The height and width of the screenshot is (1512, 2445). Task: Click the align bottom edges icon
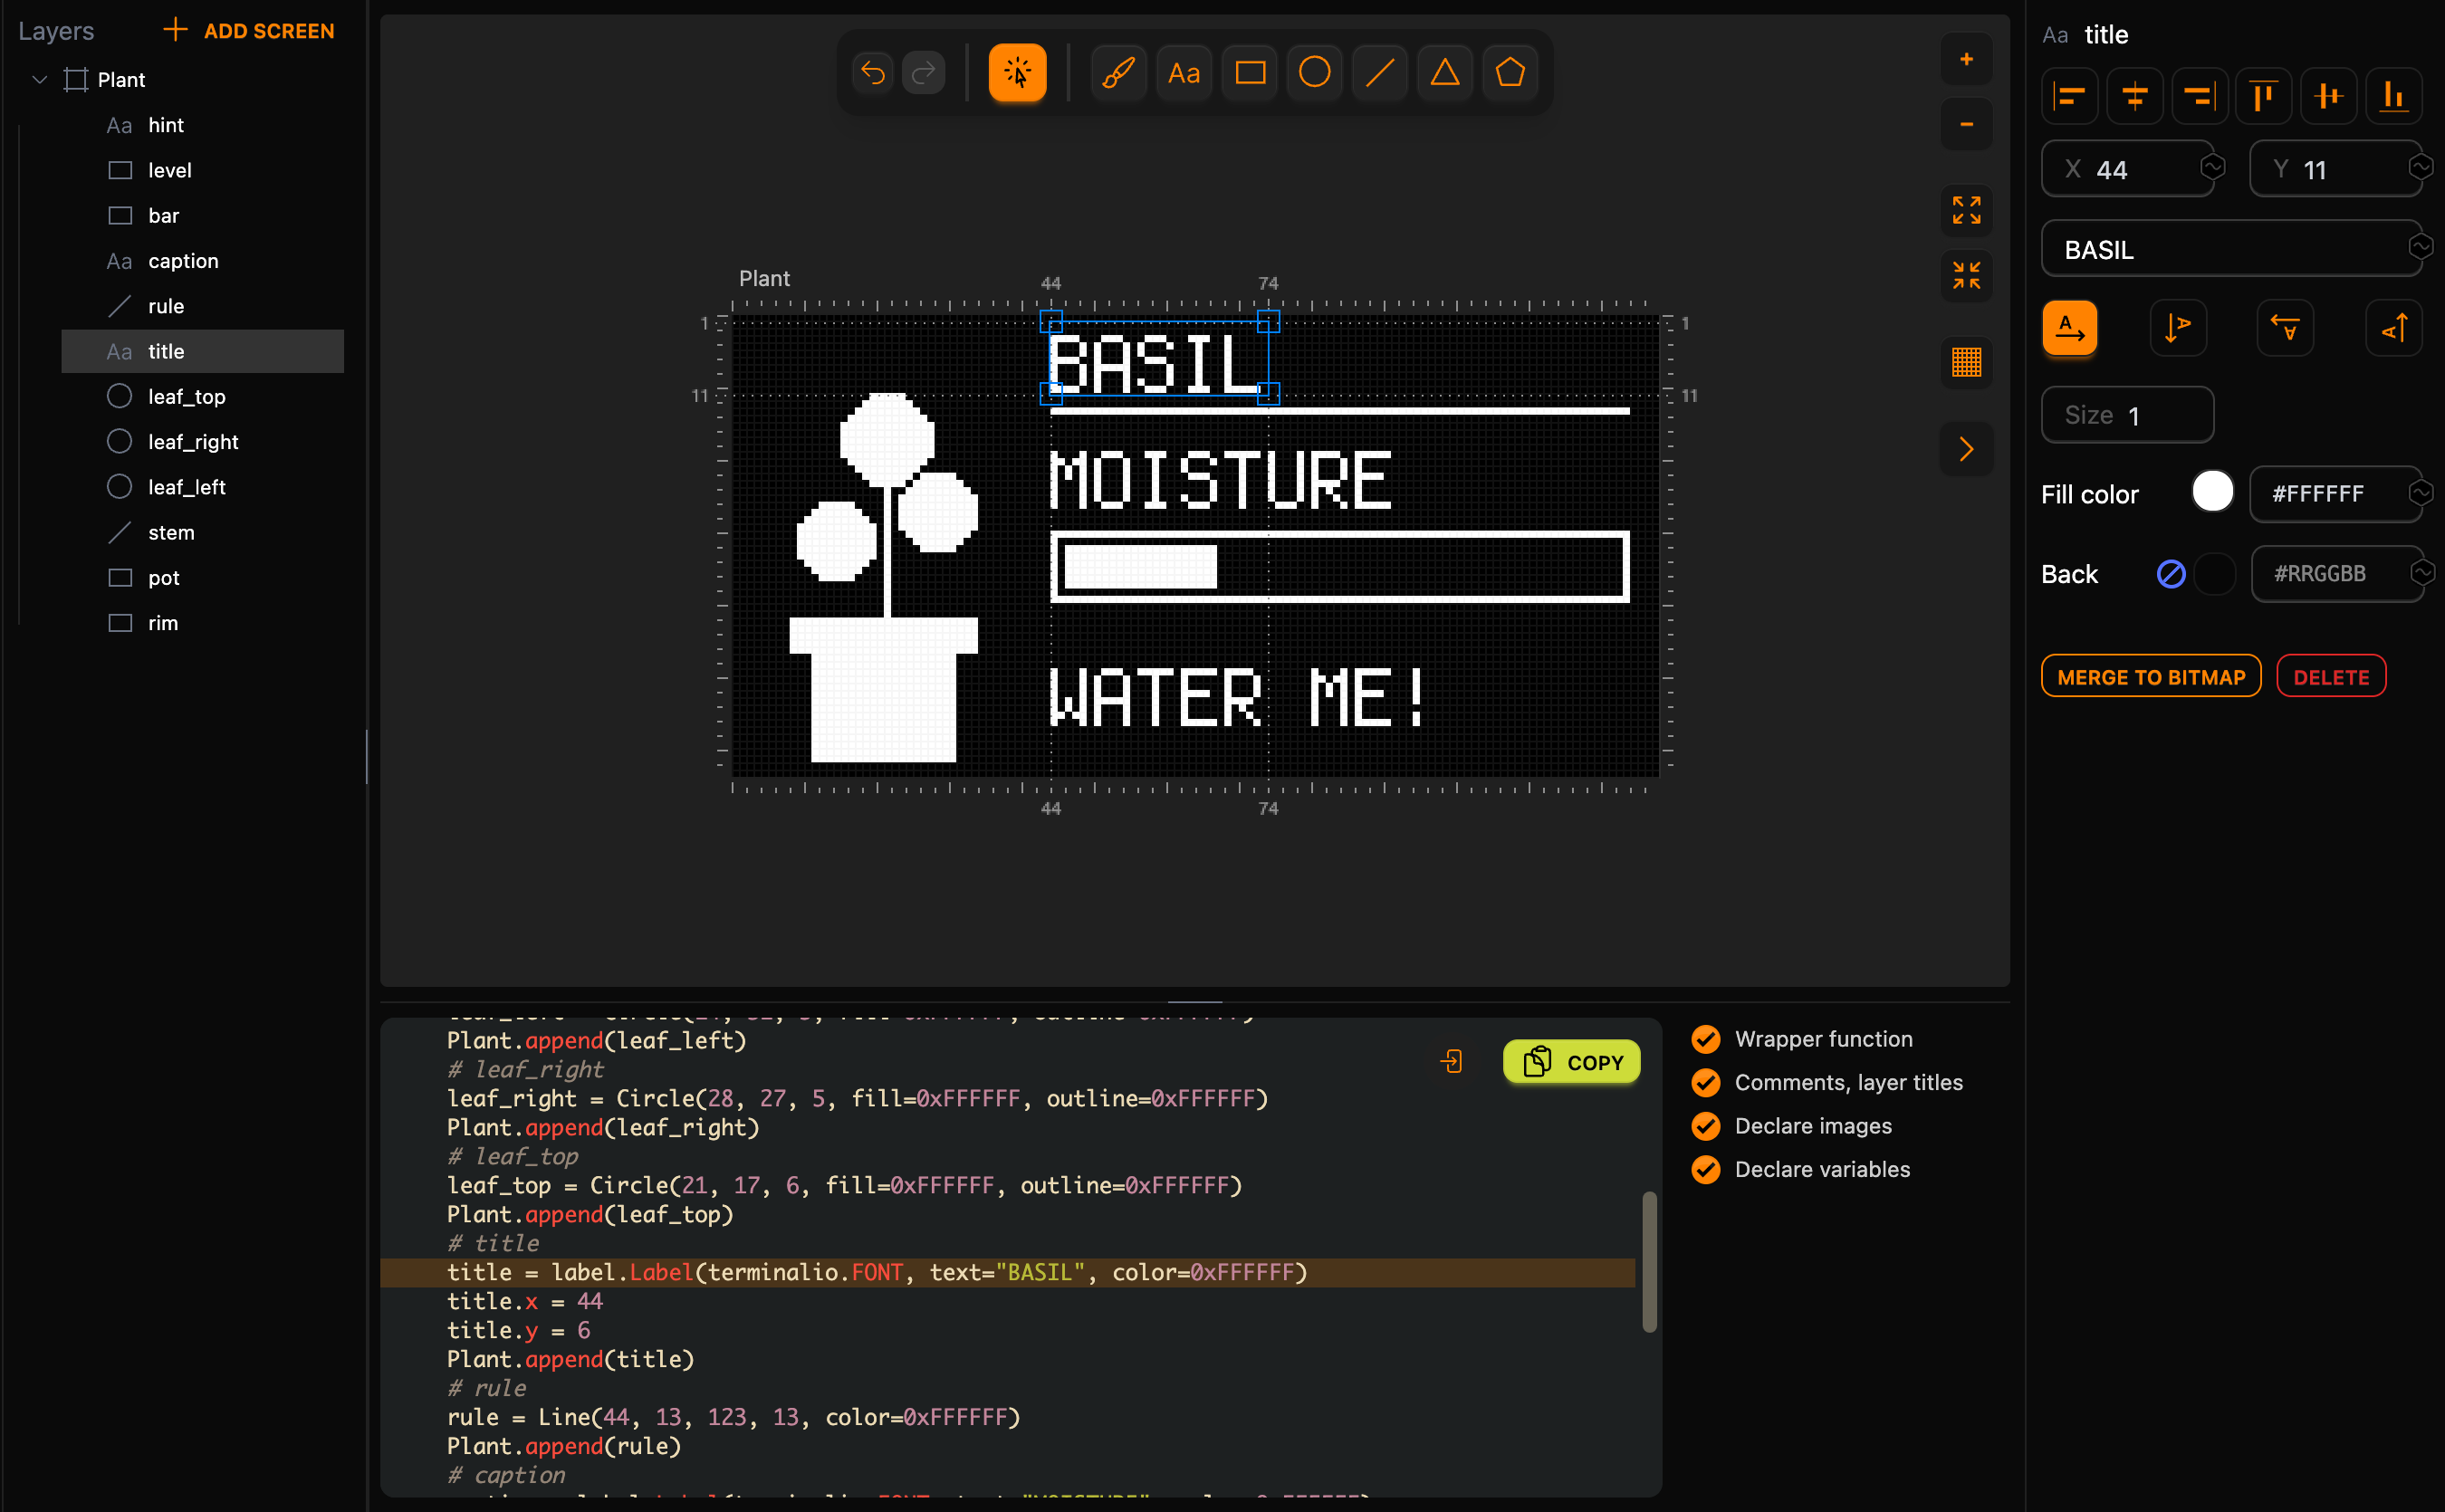click(2394, 96)
